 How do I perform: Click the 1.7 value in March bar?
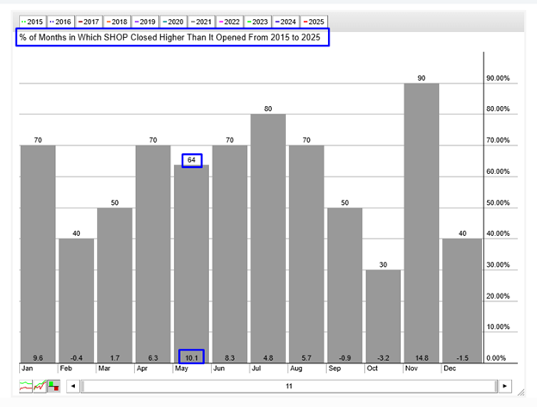coord(114,358)
